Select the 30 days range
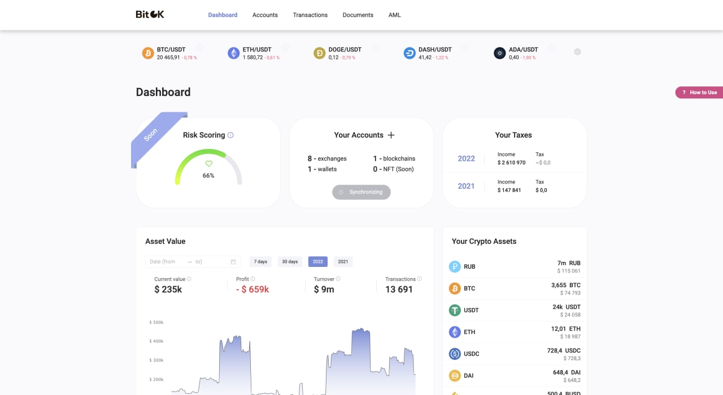Image resolution: width=723 pixels, height=395 pixels. [x=290, y=262]
